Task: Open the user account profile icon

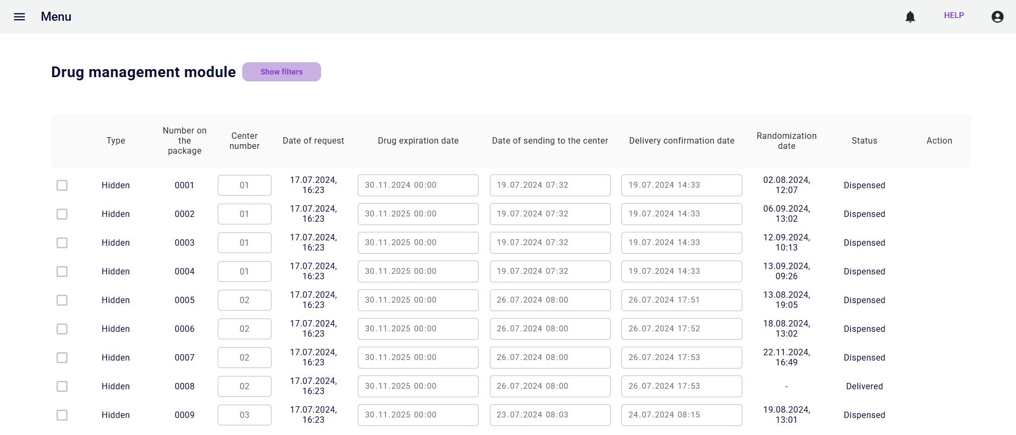Action: pyautogui.click(x=997, y=17)
